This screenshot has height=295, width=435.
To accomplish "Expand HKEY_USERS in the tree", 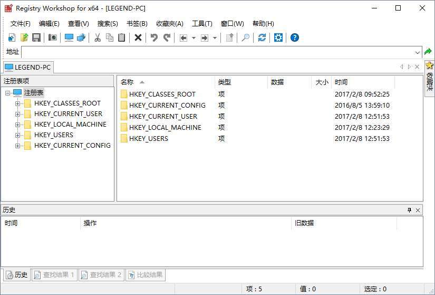I will pos(17,135).
